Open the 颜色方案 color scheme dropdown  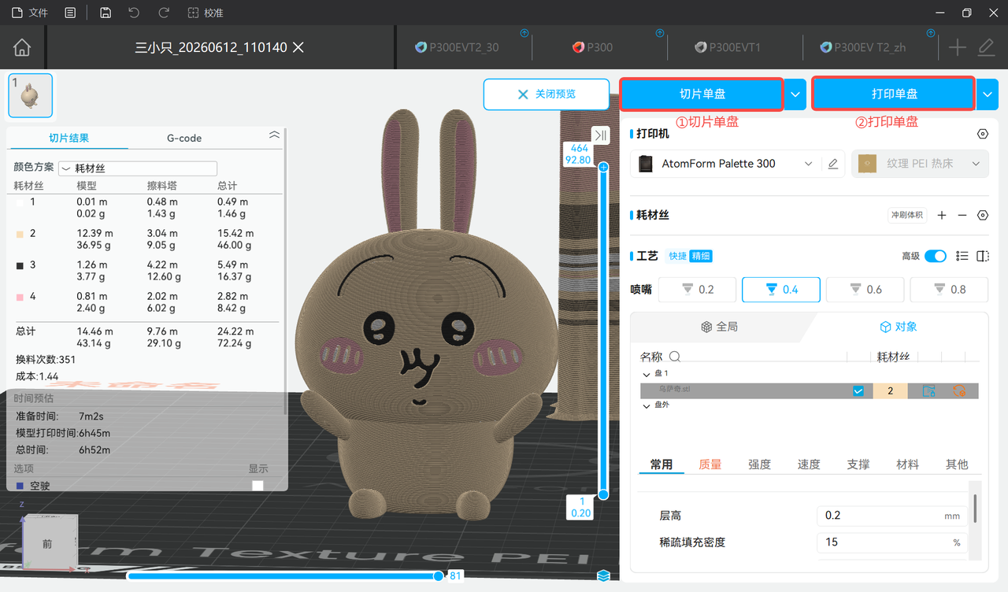[137, 168]
